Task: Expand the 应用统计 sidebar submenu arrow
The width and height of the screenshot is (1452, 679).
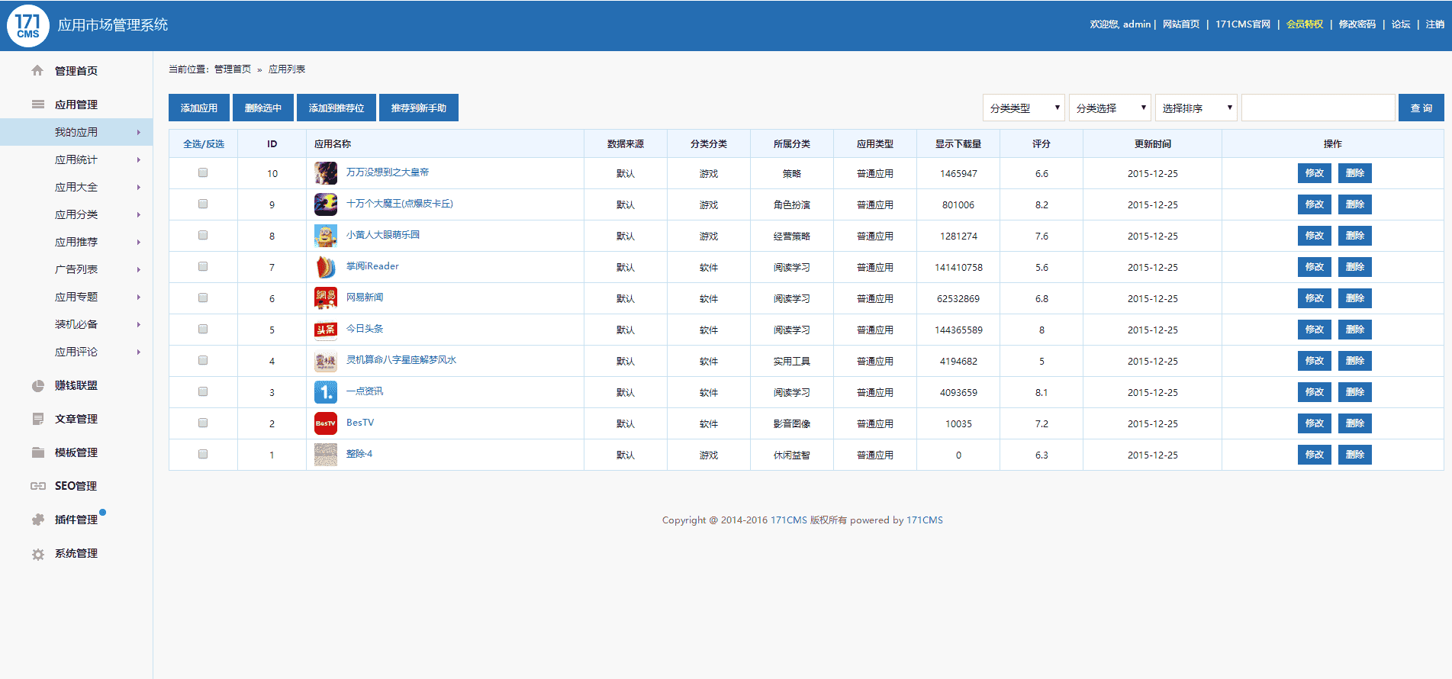Action: click(x=138, y=160)
